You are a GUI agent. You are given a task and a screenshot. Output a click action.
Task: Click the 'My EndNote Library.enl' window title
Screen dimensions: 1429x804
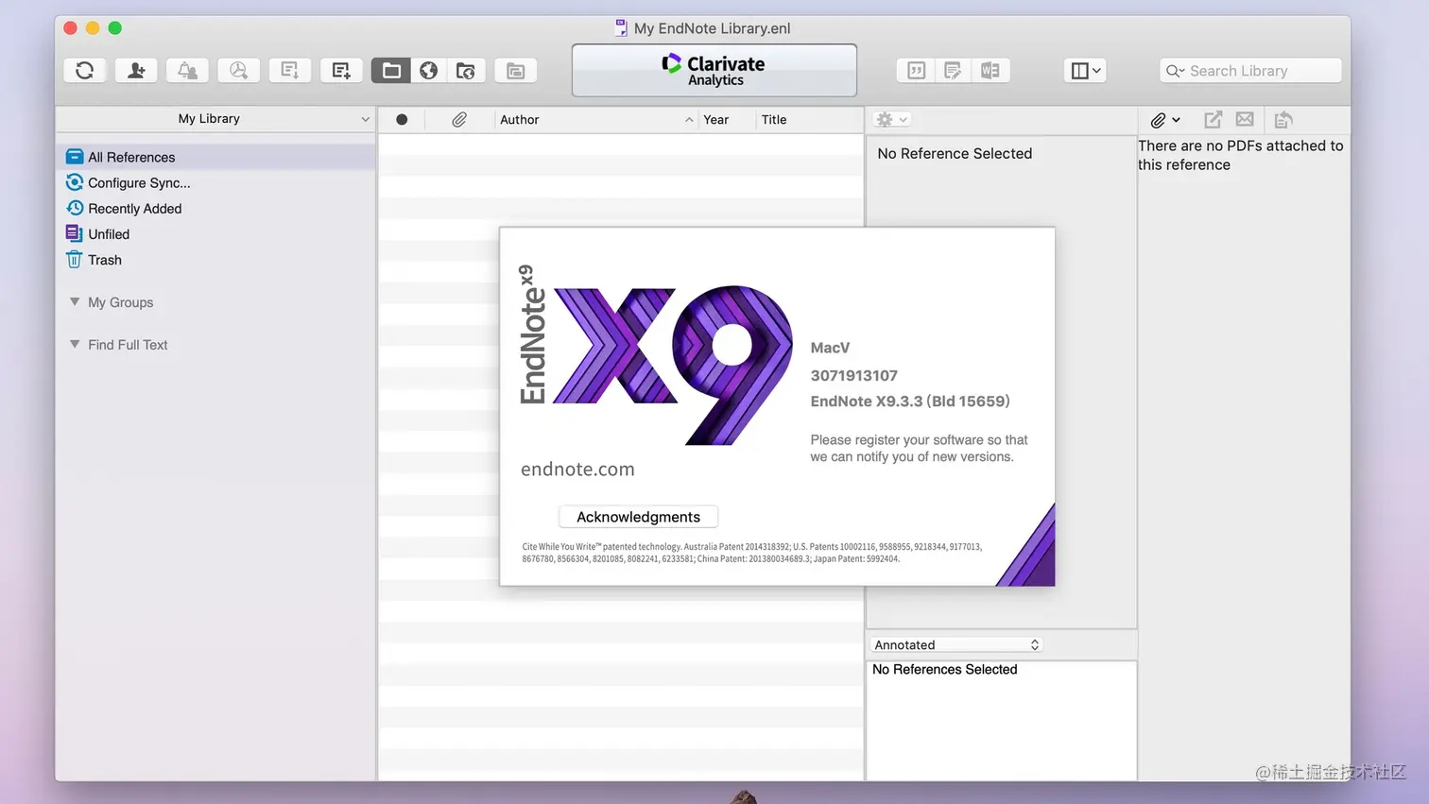(x=713, y=28)
